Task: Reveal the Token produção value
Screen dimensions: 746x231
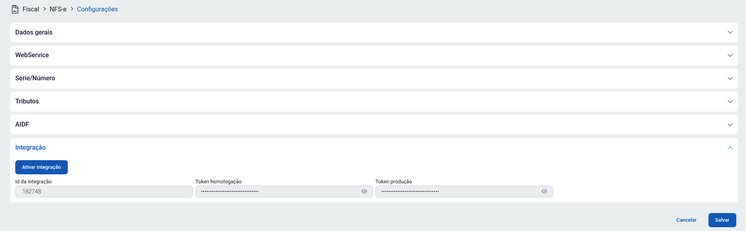Action: [x=544, y=191]
